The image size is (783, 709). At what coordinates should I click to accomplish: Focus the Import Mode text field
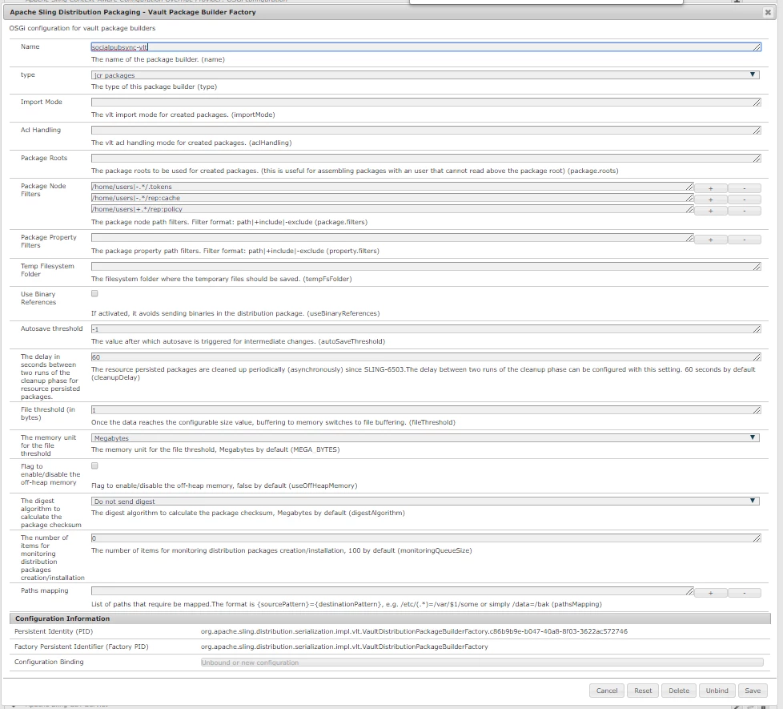[x=426, y=102]
